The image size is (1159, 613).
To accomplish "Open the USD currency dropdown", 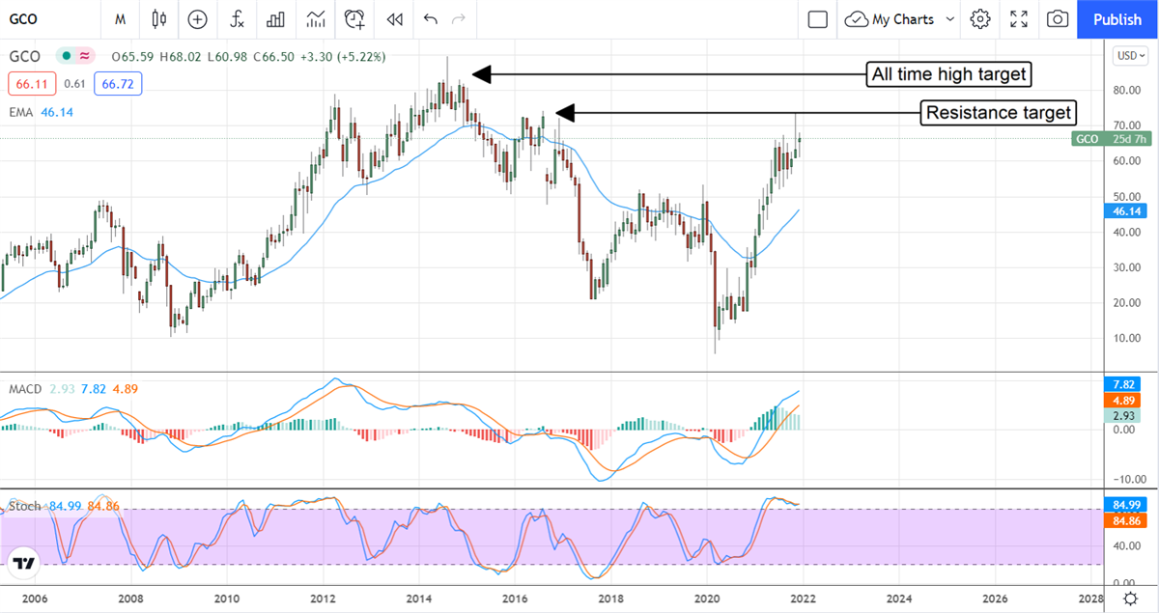I will point(1129,56).
